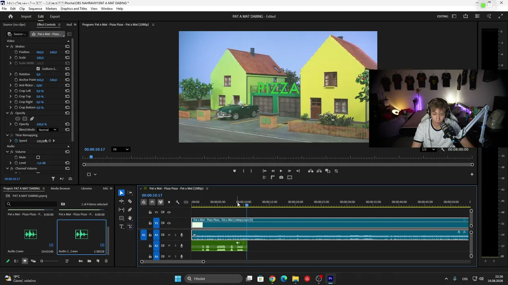Click Mark In brace in Program monitor
The height and width of the screenshot is (285, 508).
tap(243, 171)
